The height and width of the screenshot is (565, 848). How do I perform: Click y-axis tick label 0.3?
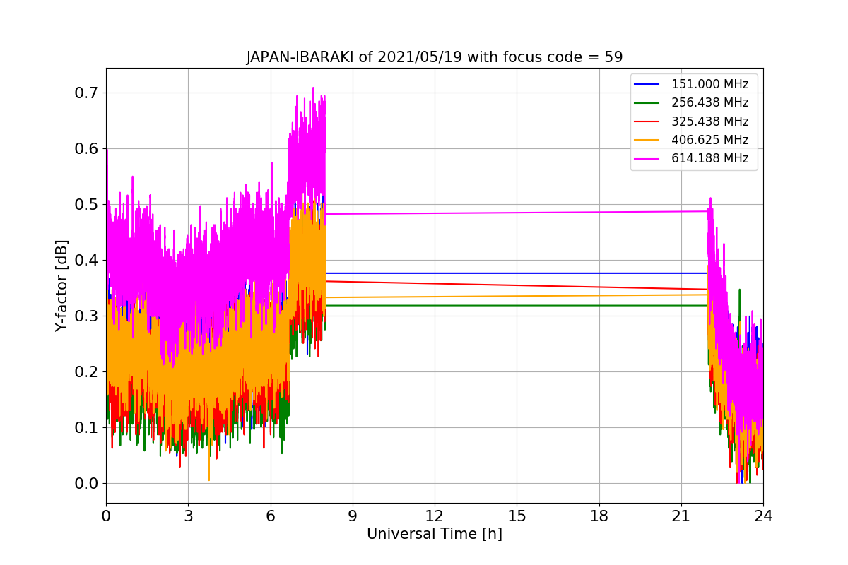(87, 316)
